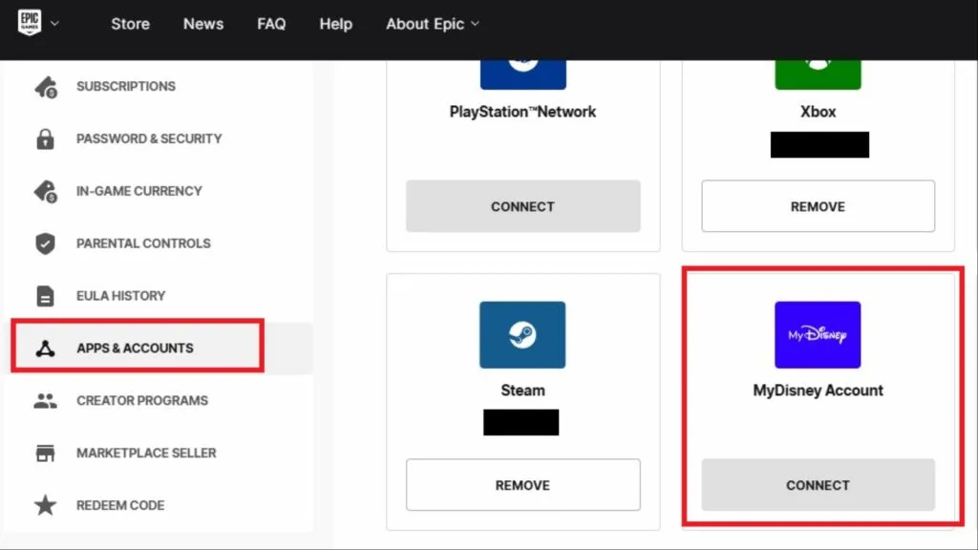Connect the PlayStation Network account
Image resolution: width=978 pixels, height=550 pixels.
(522, 206)
